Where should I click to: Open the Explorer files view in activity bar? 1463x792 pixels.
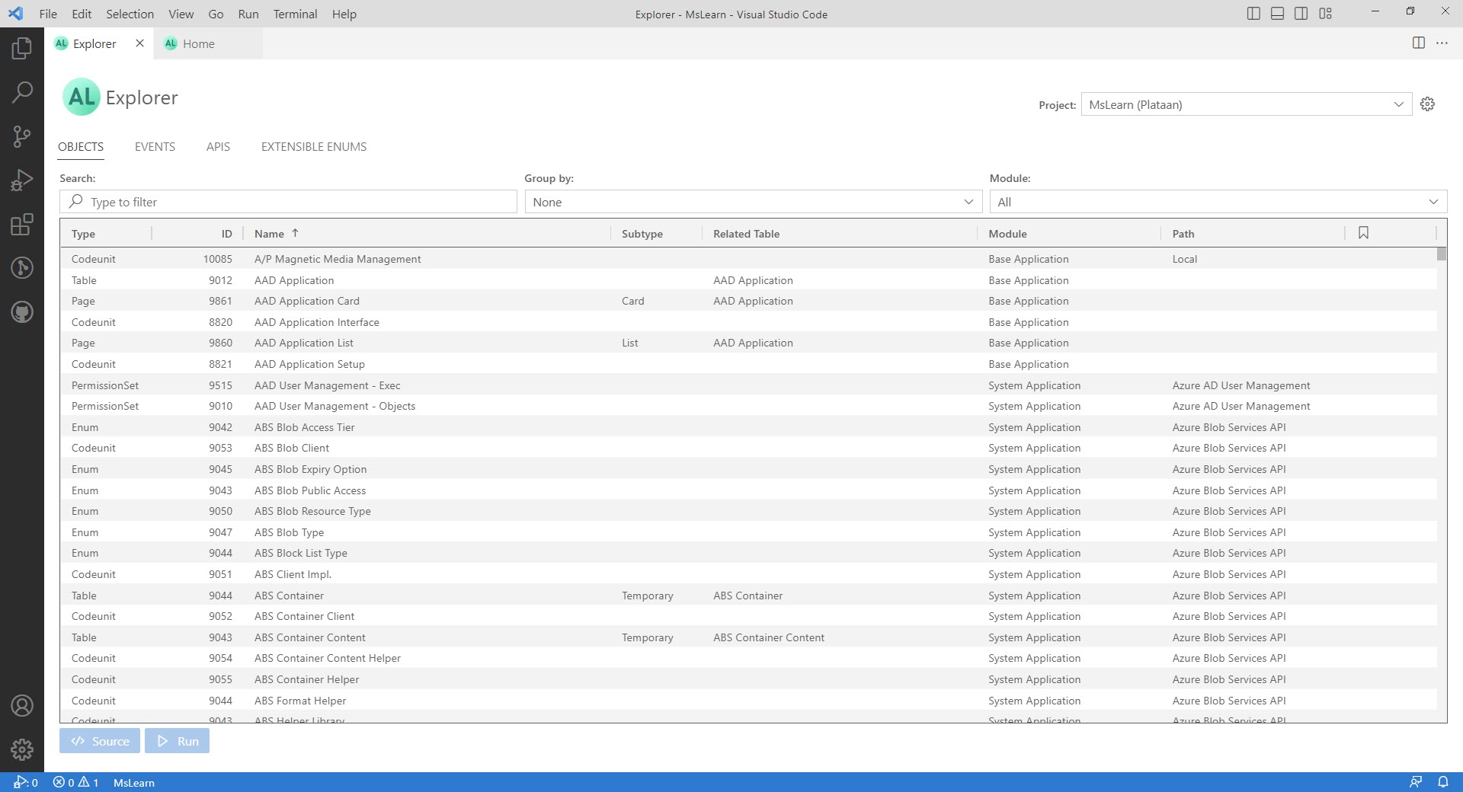[x=22, y=49]
